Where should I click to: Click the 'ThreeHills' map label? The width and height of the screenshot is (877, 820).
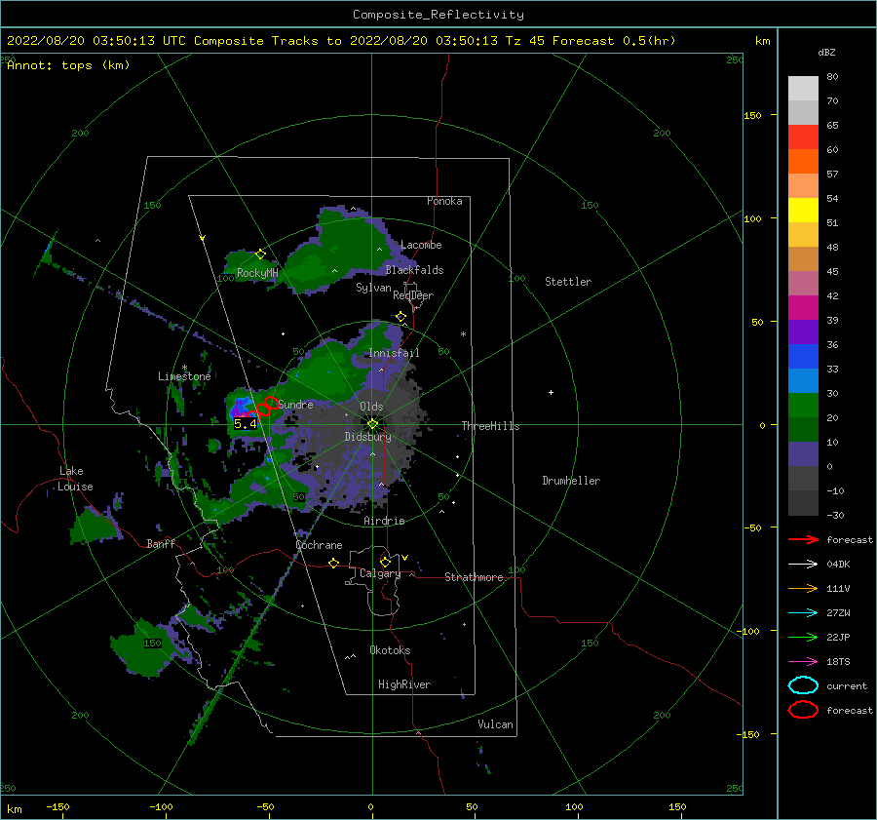pyautogui.click(x=490, y=426)
